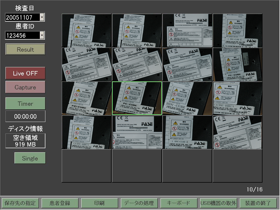The image size is (280, 210).
Task: Choose 印刷 to print
Action: click(x=99, y=203)
